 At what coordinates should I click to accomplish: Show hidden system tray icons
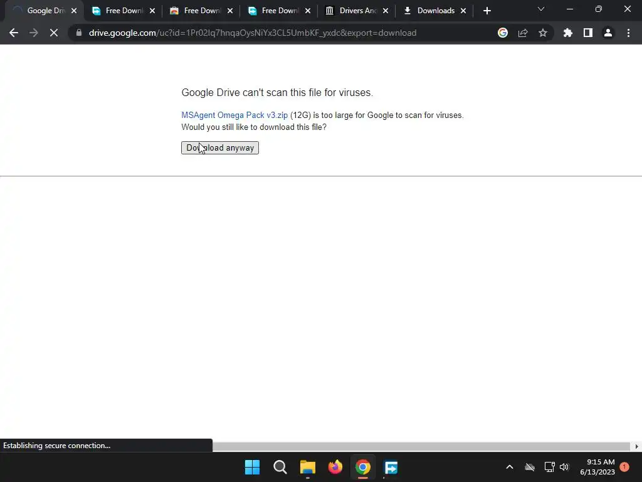[510, 467]
